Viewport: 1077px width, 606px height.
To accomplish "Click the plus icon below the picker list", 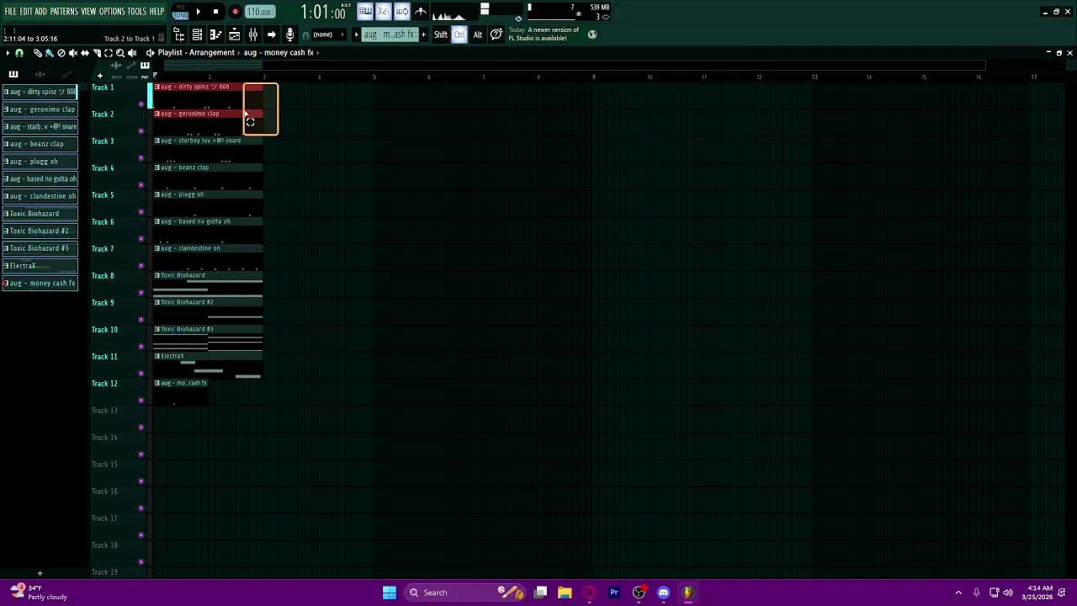I will click(x=40, y=573).
